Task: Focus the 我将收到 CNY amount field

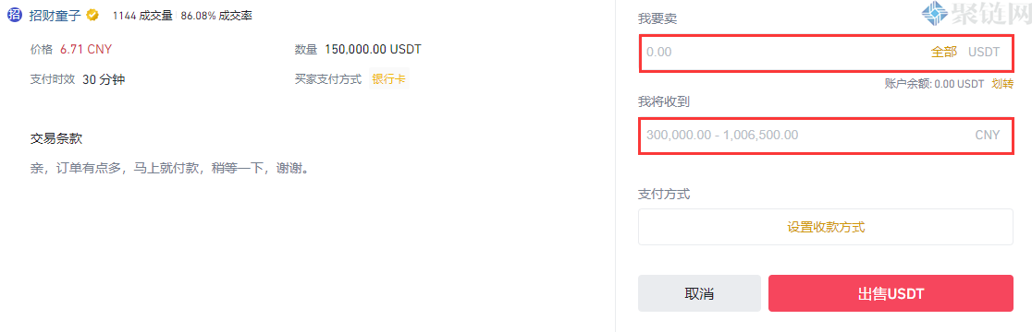Action: pyautogui.click(x=826, y=136)
